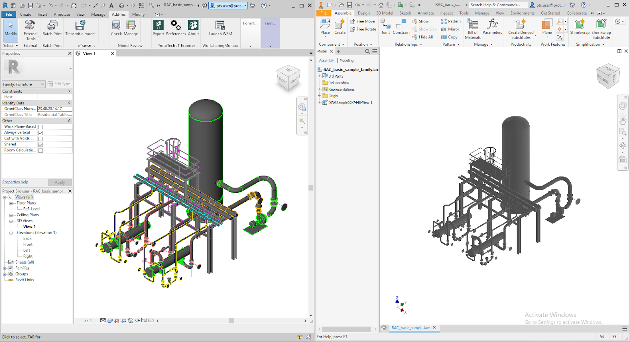This screenshot has height=342, width=630.
Task: Click the Export JT icon in ProtoTech panel
Action: pyautogui.click(x=158, y=26)
